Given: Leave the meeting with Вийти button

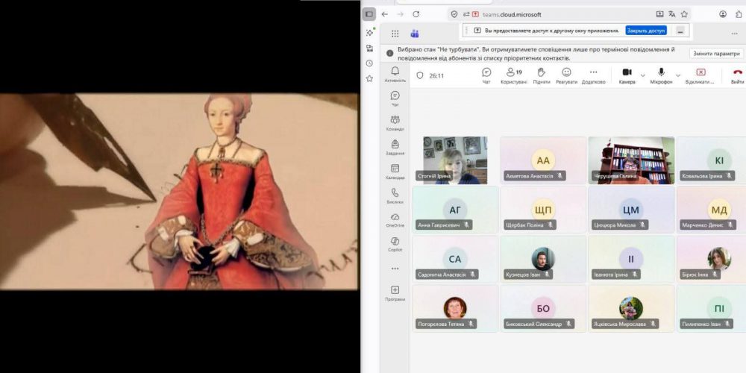Looking at the screenshot, I should pos(738,75).
